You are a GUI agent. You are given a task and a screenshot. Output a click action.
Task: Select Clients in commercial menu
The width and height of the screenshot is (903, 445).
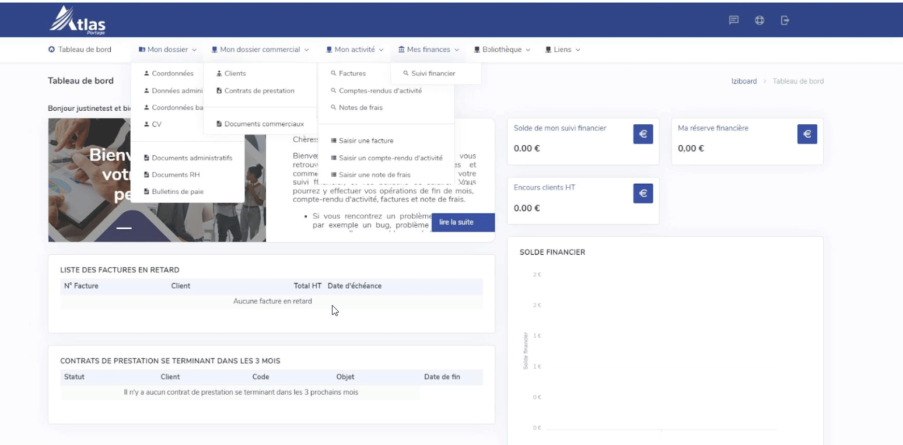click(x=231, y=73)
